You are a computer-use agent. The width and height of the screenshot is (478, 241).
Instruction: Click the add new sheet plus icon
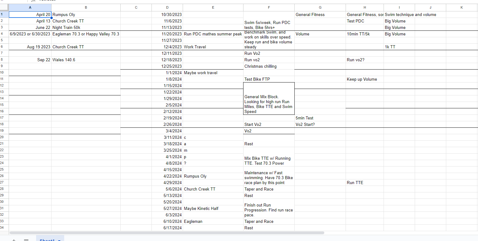(14, 240)
